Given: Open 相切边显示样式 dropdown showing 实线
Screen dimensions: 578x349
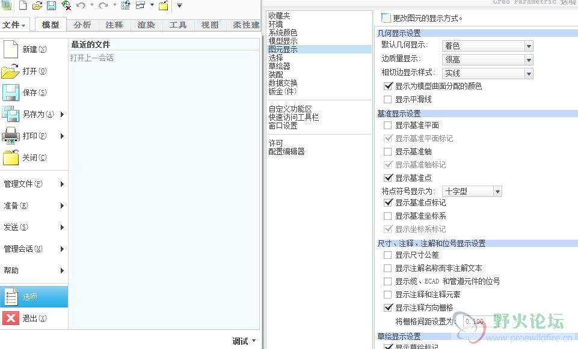Looking at the screenshot, I should tap(487, 74).
